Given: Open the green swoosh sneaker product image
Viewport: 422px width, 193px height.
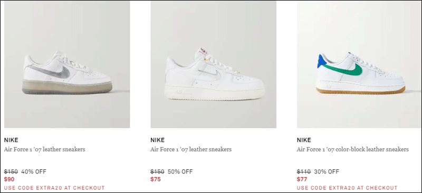Looking at the screenshot, I should (x=359, y=64).
